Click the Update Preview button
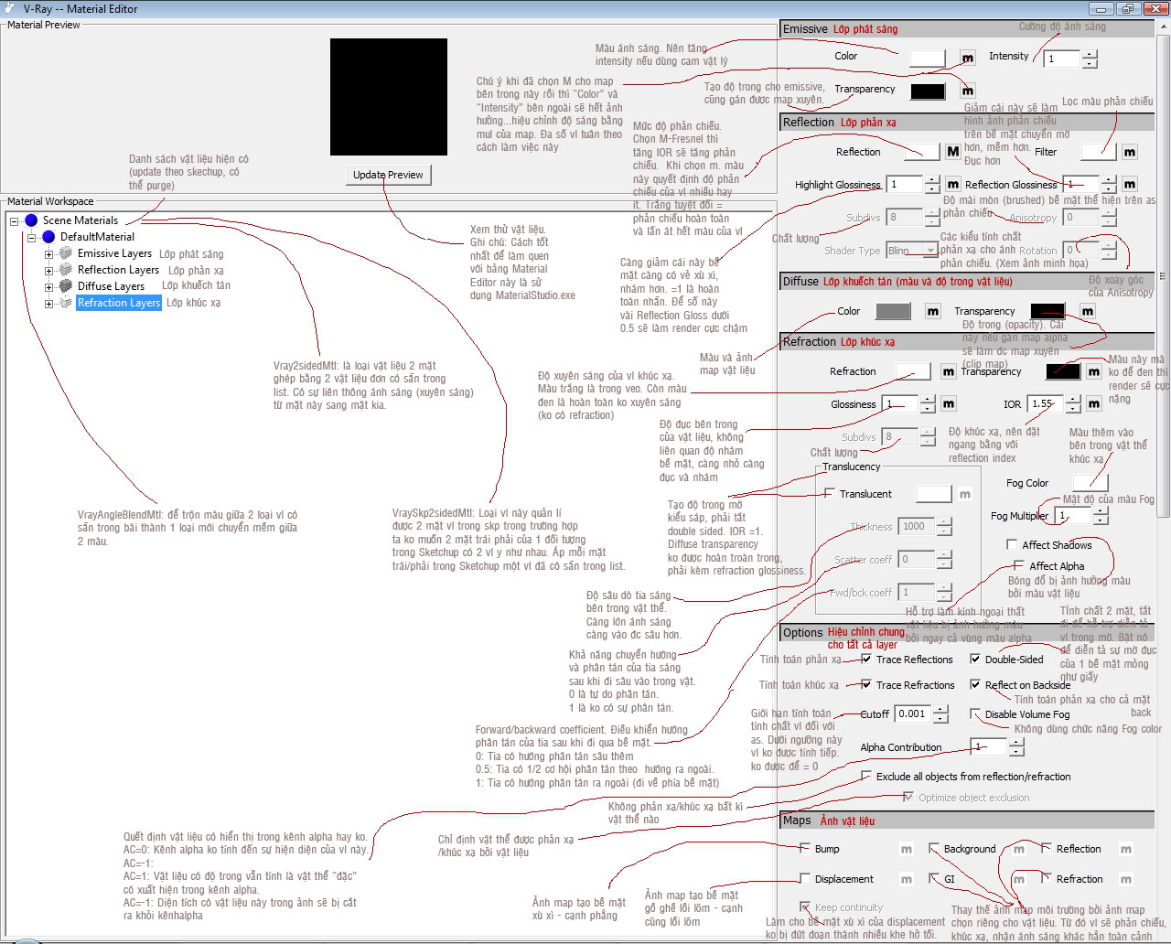The width and height of the screenshot is (1171, 944). 388,175
